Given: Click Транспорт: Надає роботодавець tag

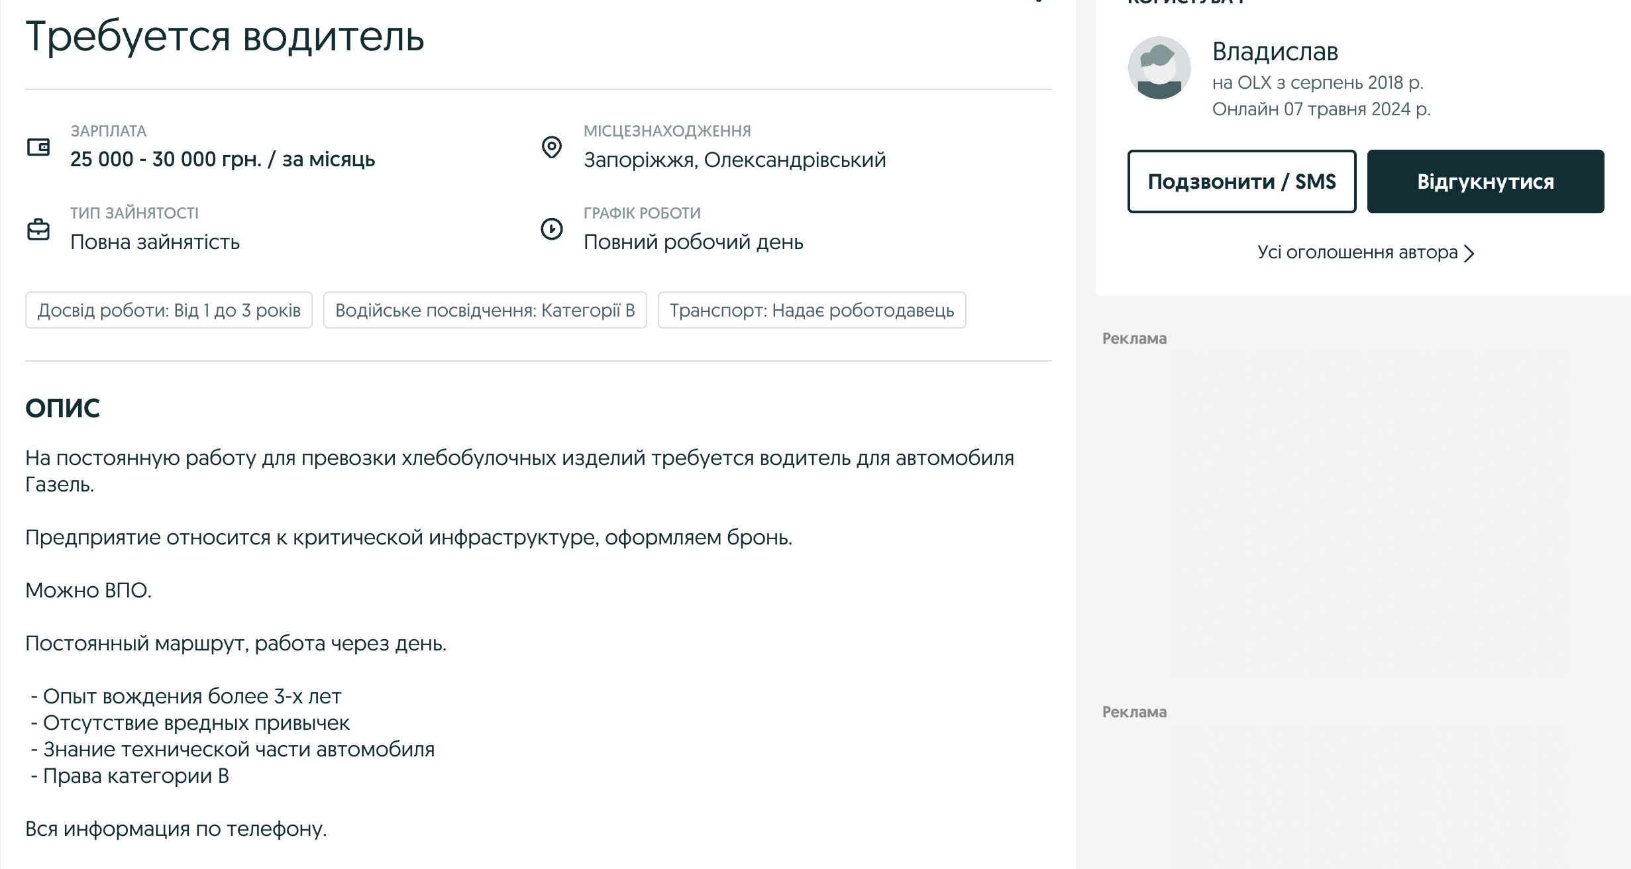Looking at the screenshot, I should point(812,310).
